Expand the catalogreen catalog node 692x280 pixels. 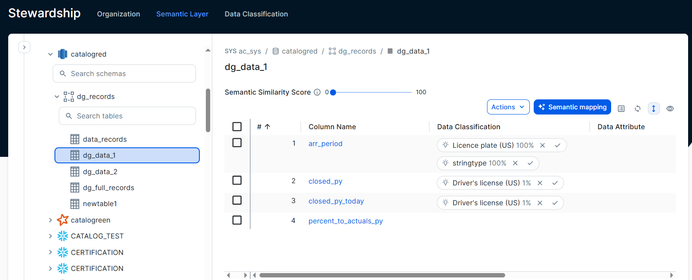pyautogui.click(x=51, y=220)
